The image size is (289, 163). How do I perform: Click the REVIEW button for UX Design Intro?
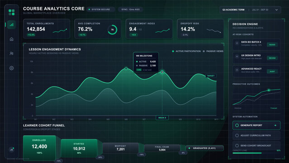[x=272, y=58]
